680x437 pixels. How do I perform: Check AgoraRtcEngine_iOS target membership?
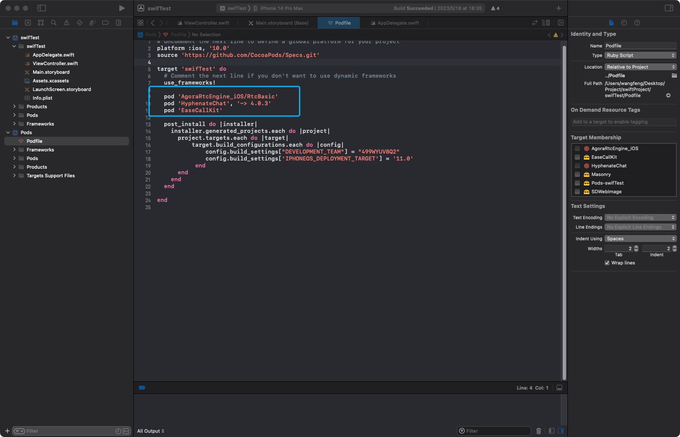[577, 148]
